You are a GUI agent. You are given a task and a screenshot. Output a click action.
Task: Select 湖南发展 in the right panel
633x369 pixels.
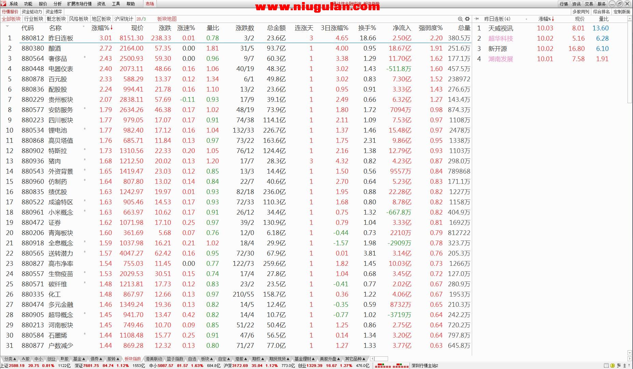pyautogui.click(x=500, y=59)
